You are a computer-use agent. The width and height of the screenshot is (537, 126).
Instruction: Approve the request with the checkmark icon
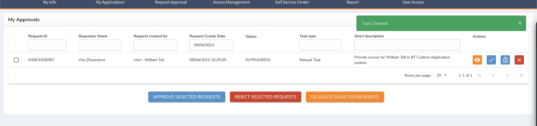[491, 60]
